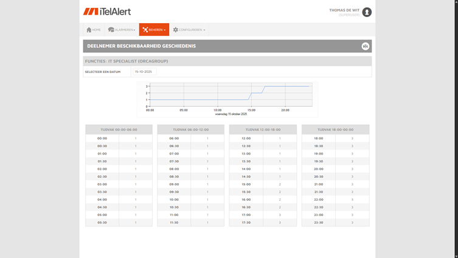Select the 09:30 time row
Image resolution: width=458 pixels, height=258 pixels.
(x=191, y=192)
